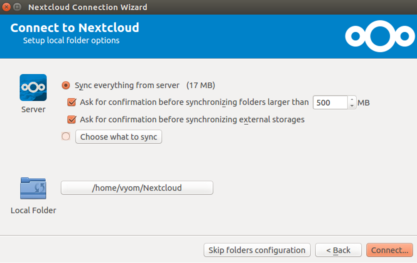Click the grey button next to window close
Image resolution: width=417 pixels, height=263 pixels.
(17, 7)
